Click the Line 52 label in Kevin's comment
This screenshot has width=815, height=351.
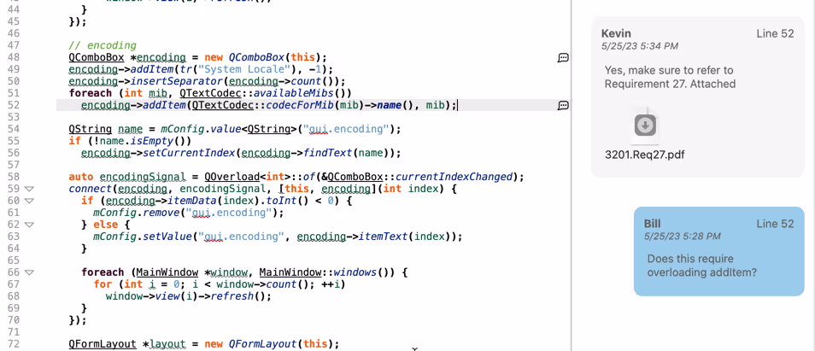[x=775, y=34]
